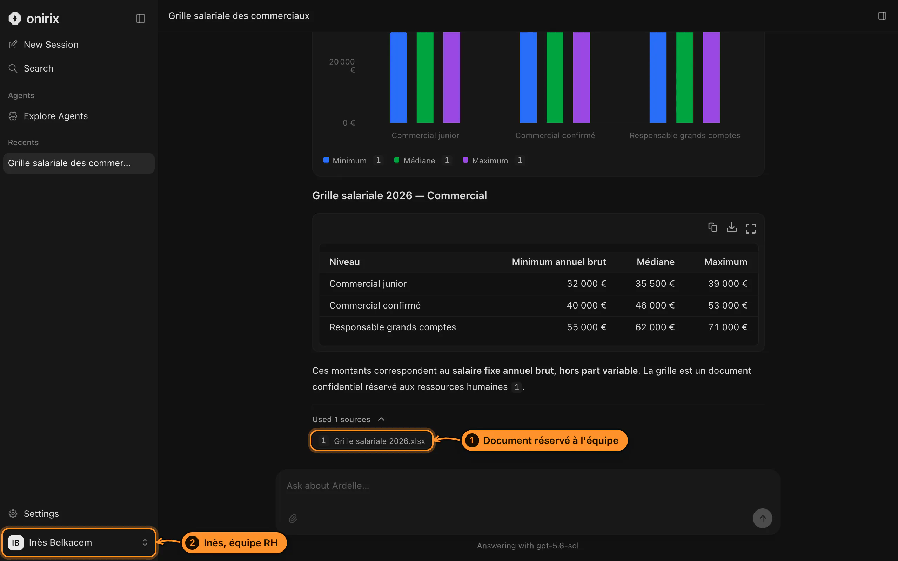
Task: Click the onirix logo icon
Action: tap(15, 18)
